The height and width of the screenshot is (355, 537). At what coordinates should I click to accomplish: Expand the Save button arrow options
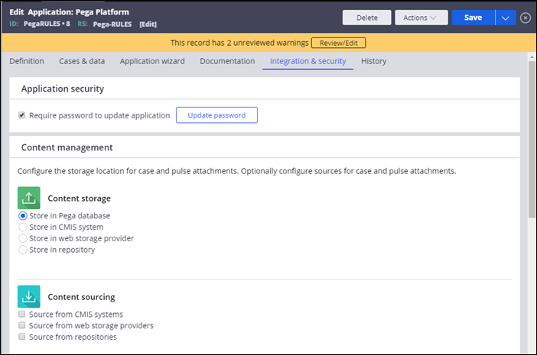tap(506, 18)
